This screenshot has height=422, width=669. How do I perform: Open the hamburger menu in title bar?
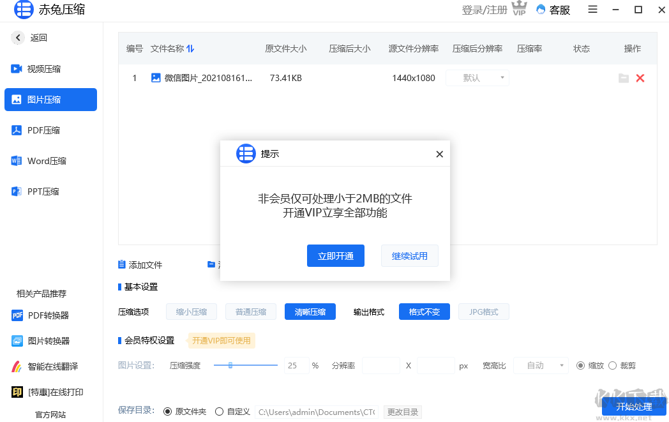(592, 10)
